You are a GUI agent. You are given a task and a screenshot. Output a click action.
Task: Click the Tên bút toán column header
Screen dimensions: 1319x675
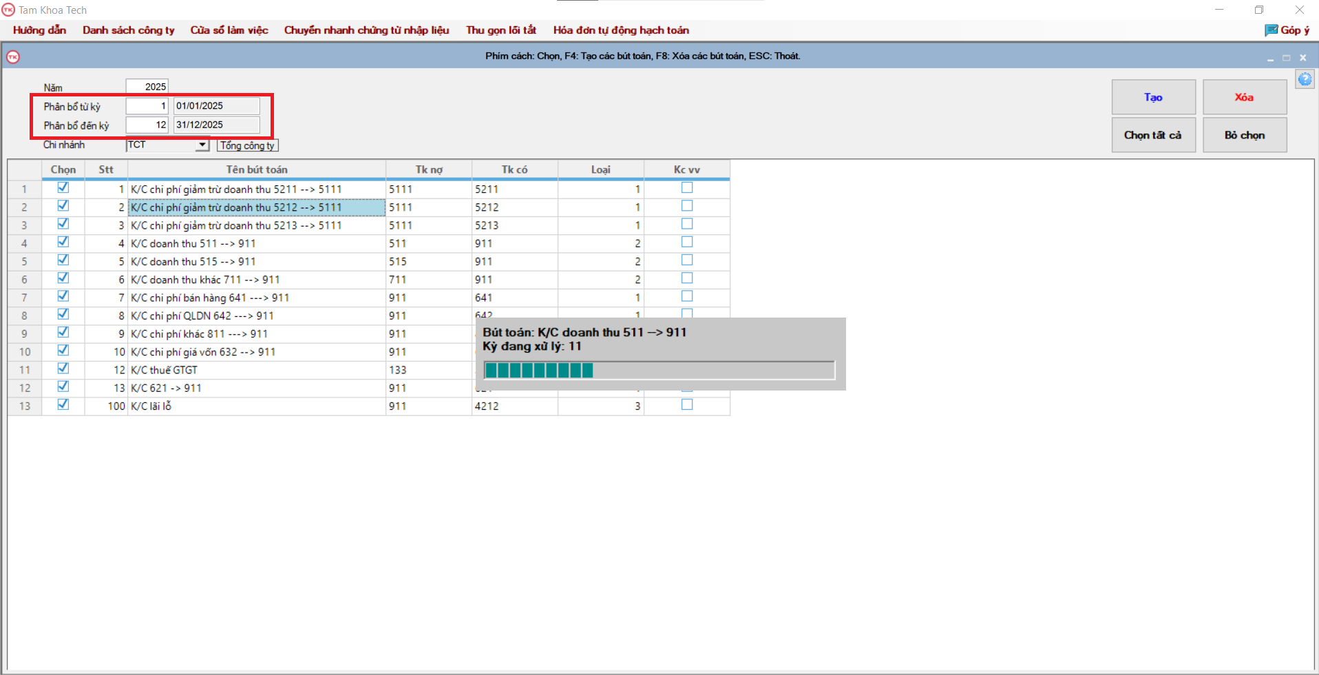257,169
